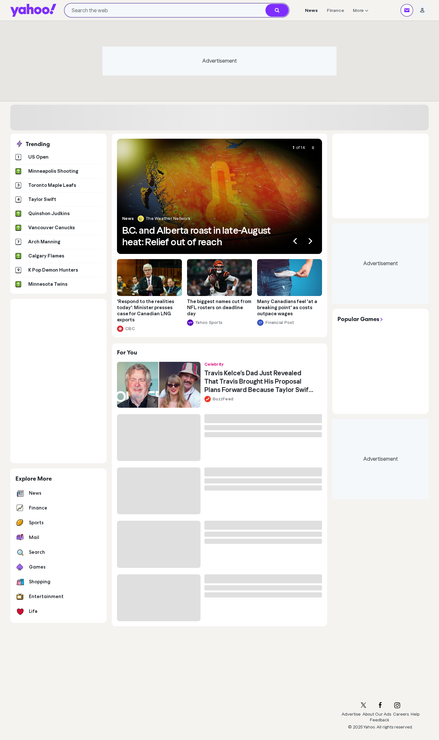The width and height of the screenshot is (439, 740).
Task: Click The Weather Network source icon
Action: coord(140,219)
